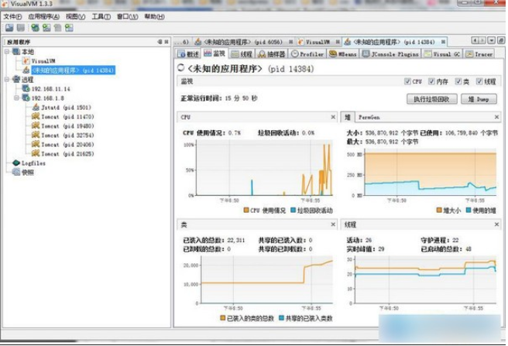Click the 垃圾回收活动 legend swatch
The image size is (508, 346).
point(293,210)
